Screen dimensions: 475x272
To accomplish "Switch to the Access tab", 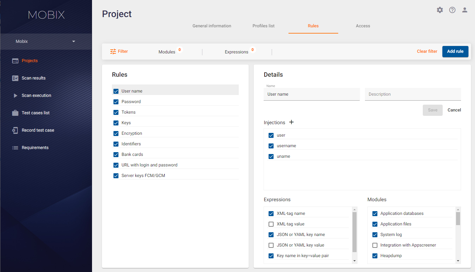I will 363,26.
